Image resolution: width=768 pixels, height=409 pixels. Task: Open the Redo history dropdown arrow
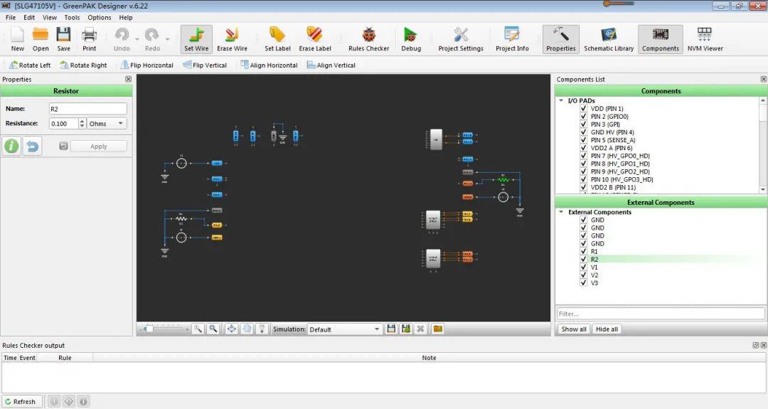tap(167, 38)
